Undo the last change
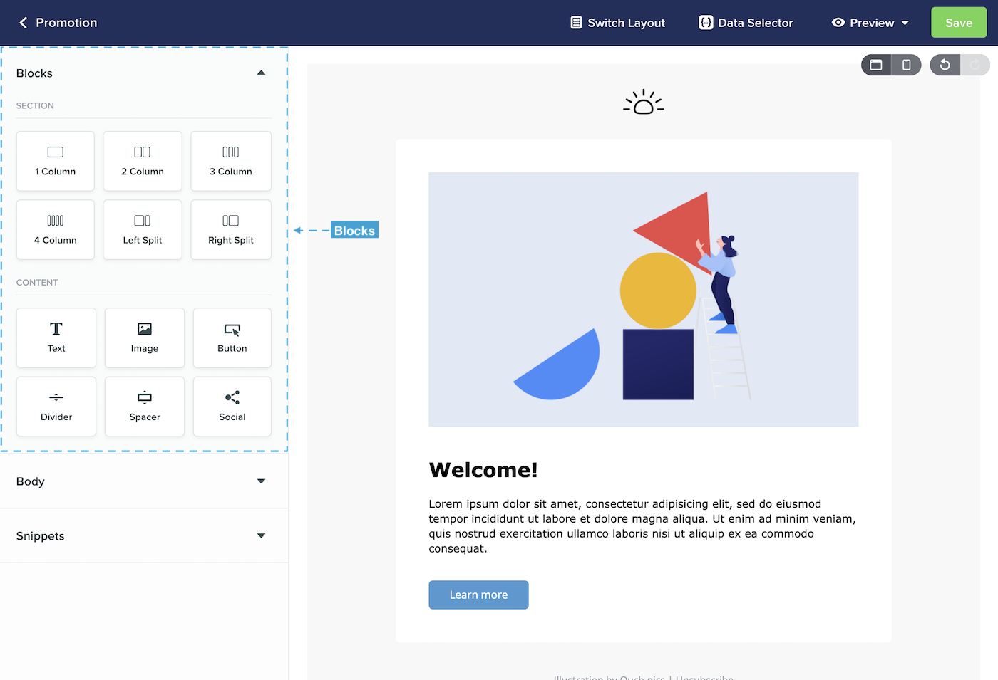The image size is (998, 680). click(x=944, y=64)
